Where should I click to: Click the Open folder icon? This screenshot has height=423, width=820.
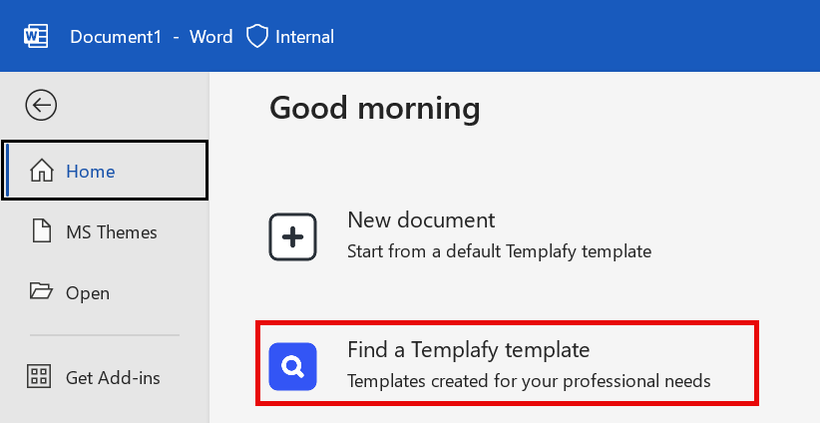tap(41, 290)
